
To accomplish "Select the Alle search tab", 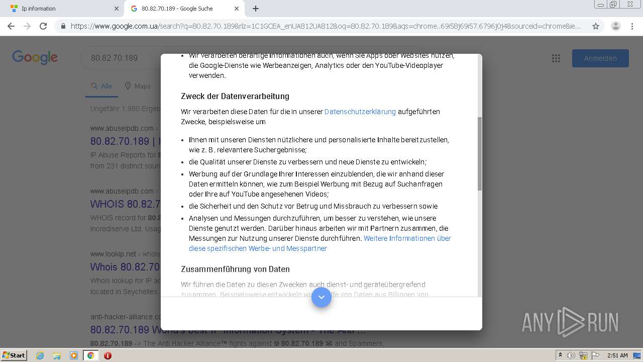I will (101, 86).
